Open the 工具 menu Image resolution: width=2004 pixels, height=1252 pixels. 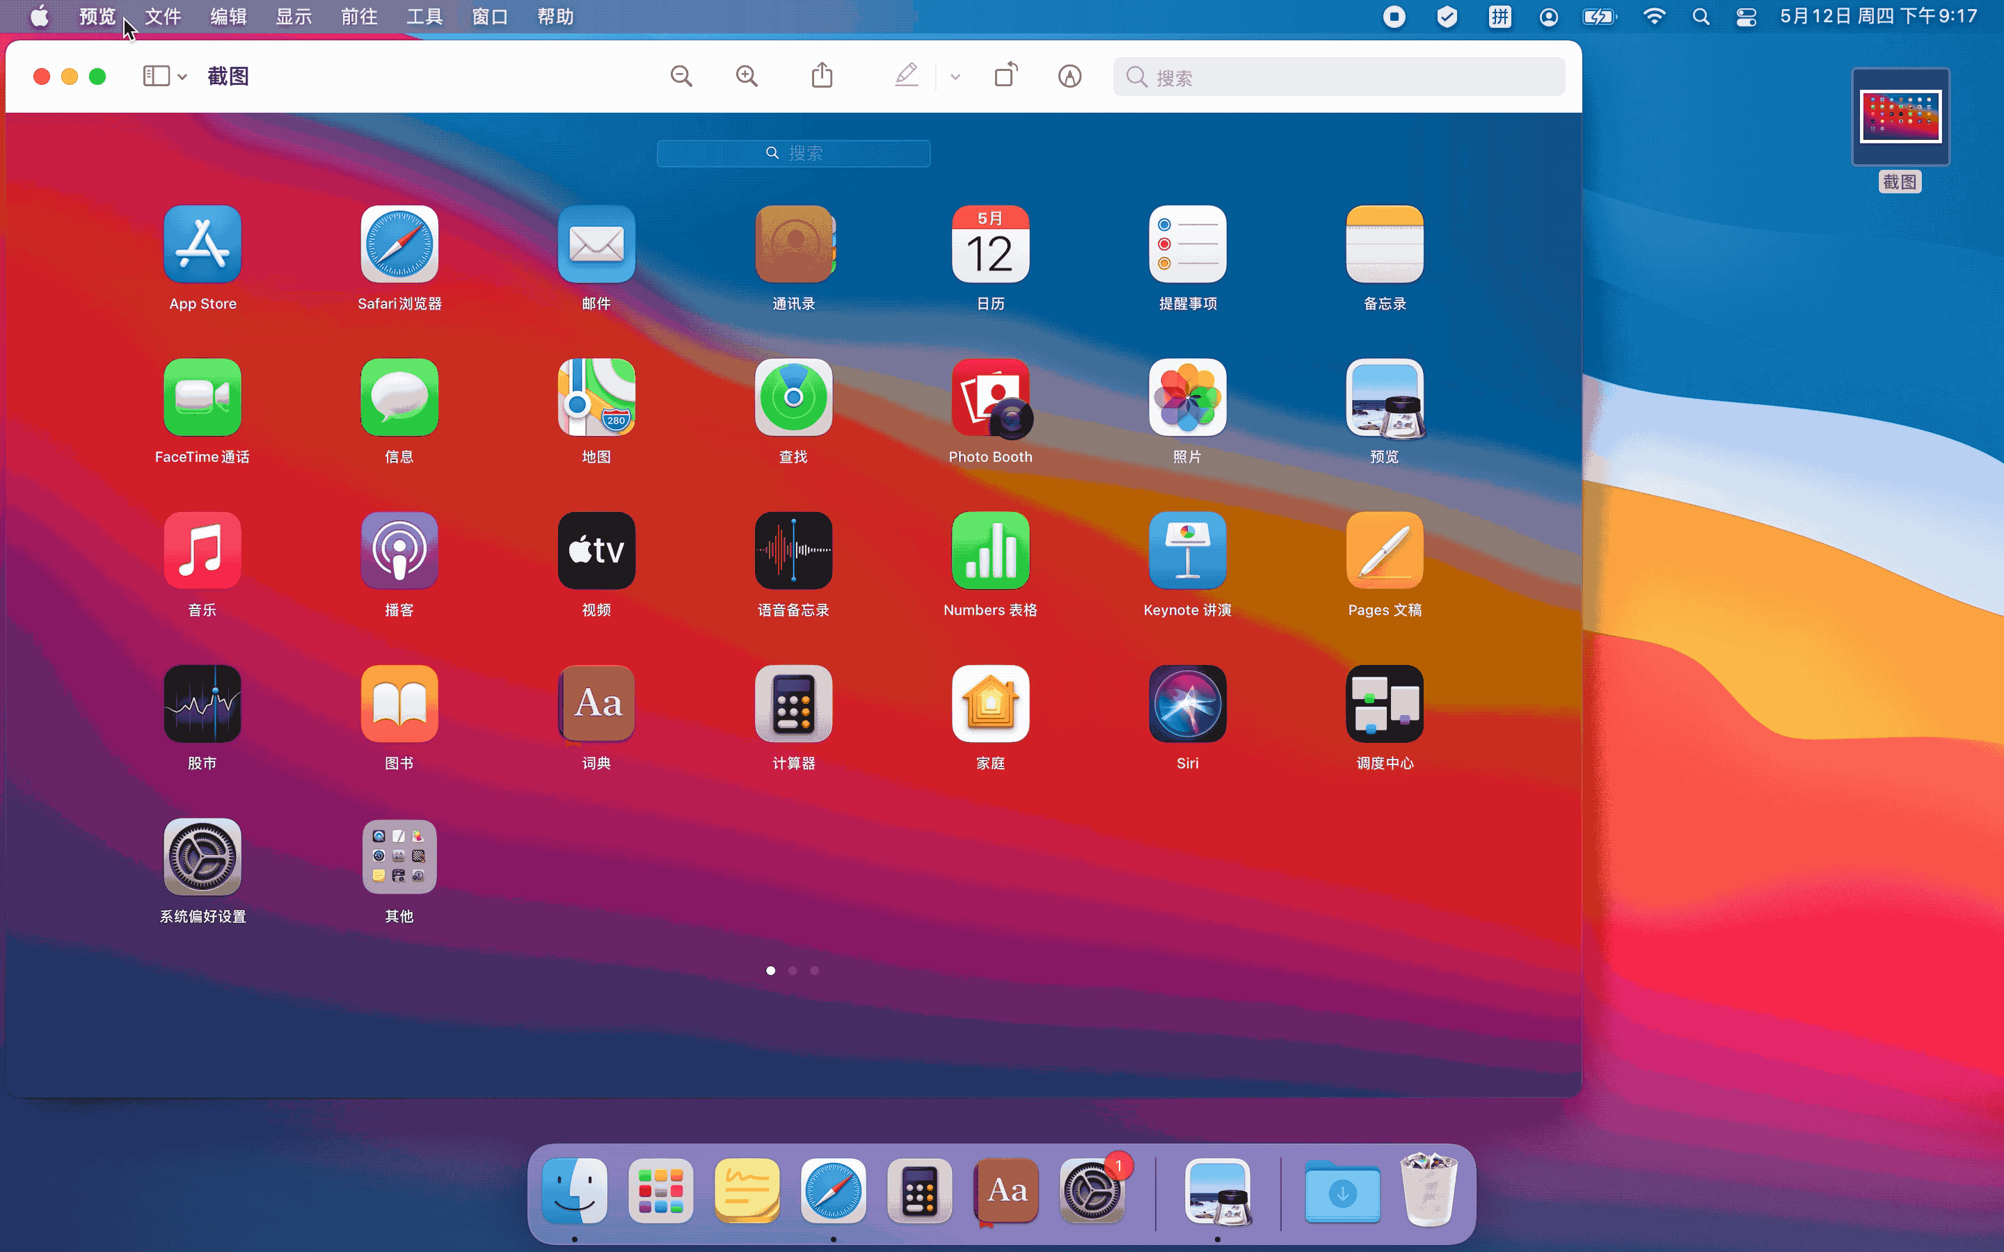pos(424,17)
